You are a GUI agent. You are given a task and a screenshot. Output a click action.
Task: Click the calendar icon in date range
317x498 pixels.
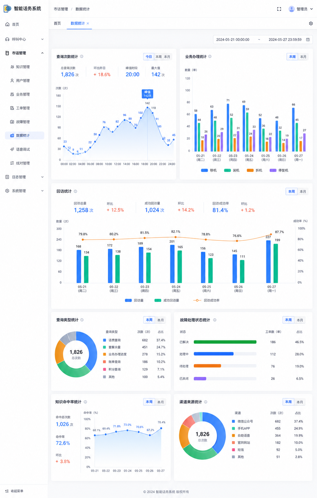click(x=308, y=40)
